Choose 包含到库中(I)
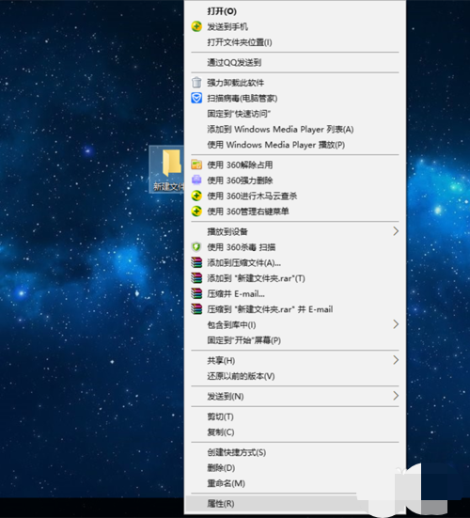 (295, 324)
